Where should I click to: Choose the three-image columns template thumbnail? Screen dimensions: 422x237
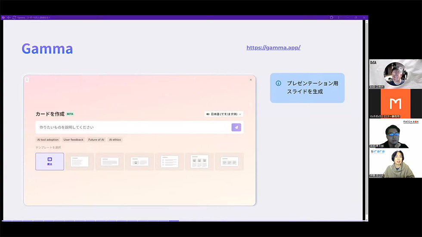point(199,161)
